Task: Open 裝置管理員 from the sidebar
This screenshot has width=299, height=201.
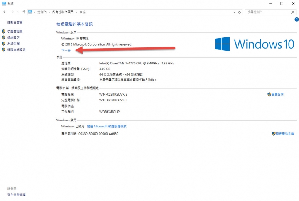Action: coord(15,32)
